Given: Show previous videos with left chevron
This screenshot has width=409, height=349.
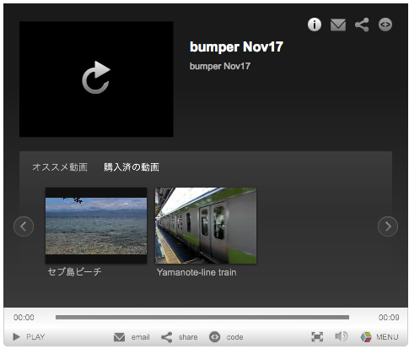Looking at the screenshot, I should point(24,226).
